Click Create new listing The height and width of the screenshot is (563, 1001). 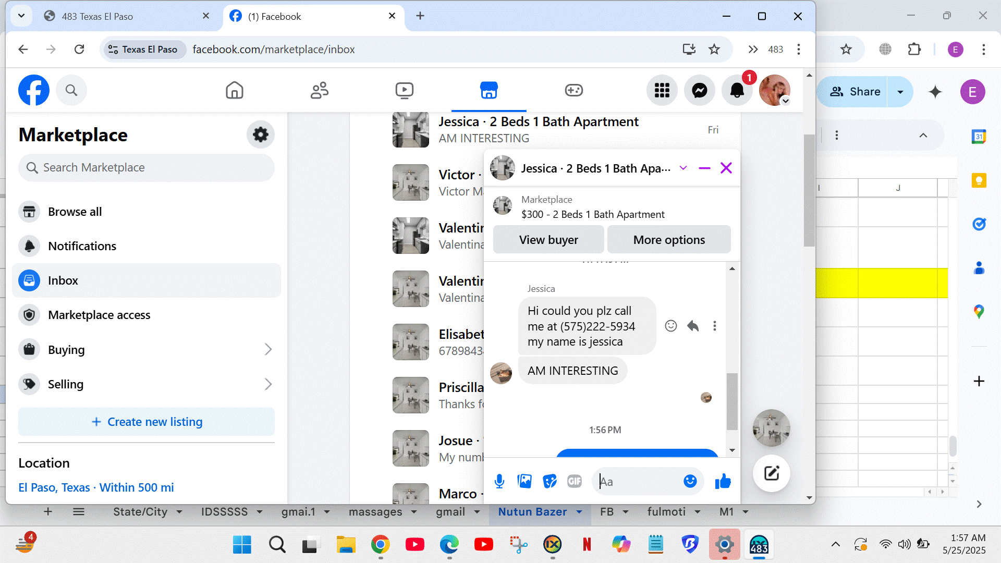click(147, 422)
